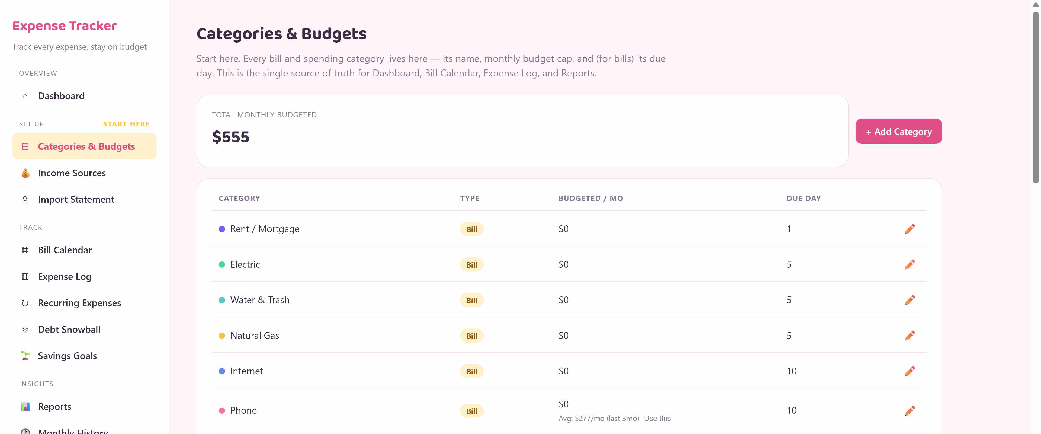This screenshot has height=434, width=1041.
Task: Click the 'Internet' category name
Action: tap(246, 371)
